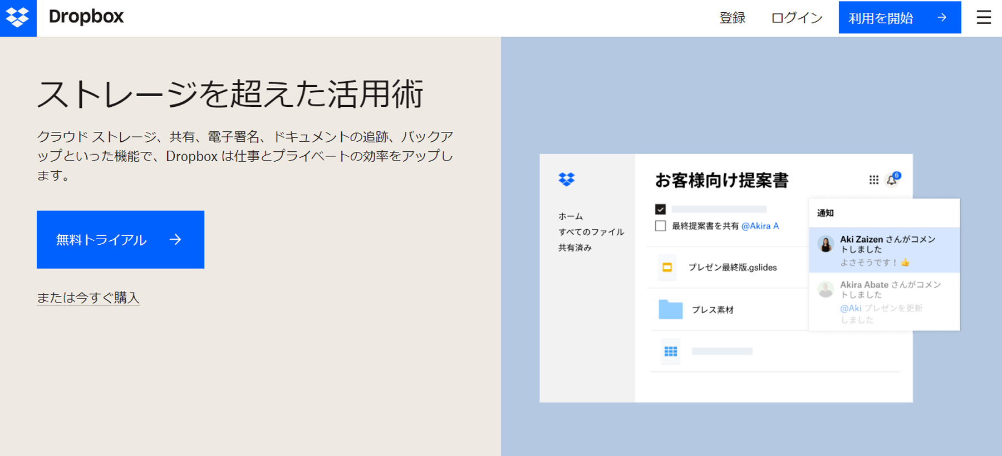Click Akira Abate's avatar in notifications
The width and height of the screenshot is (1002, 456).
pos(826,289)
